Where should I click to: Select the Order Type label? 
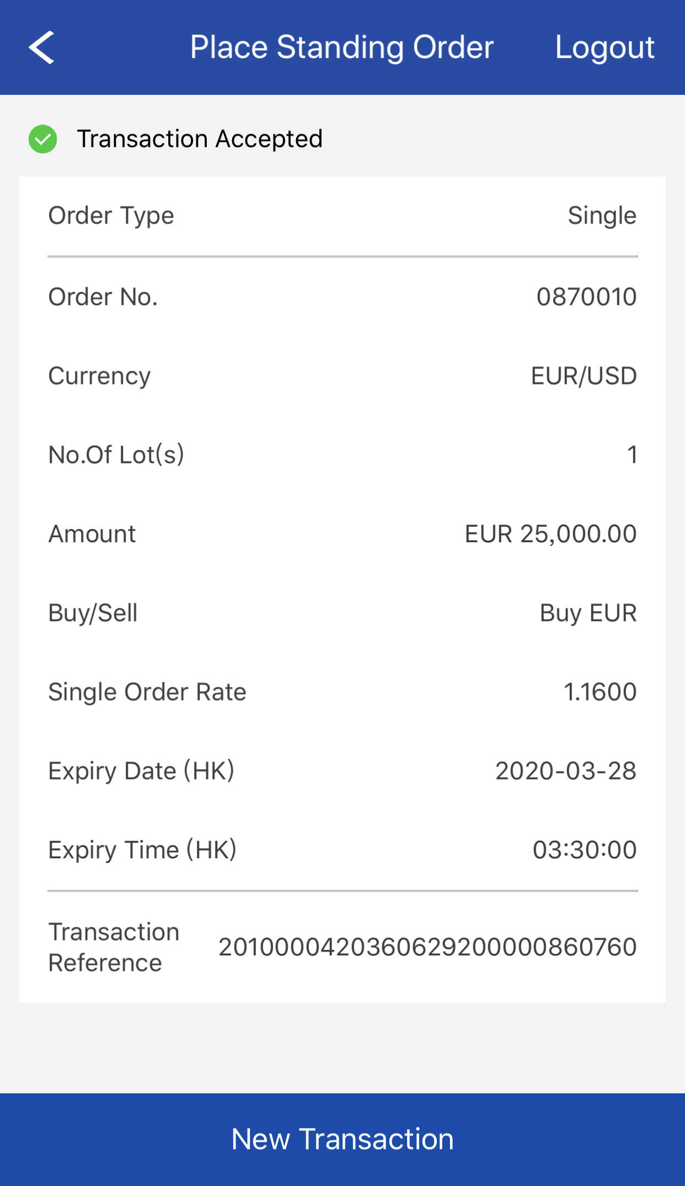click(x=111, y=216)
